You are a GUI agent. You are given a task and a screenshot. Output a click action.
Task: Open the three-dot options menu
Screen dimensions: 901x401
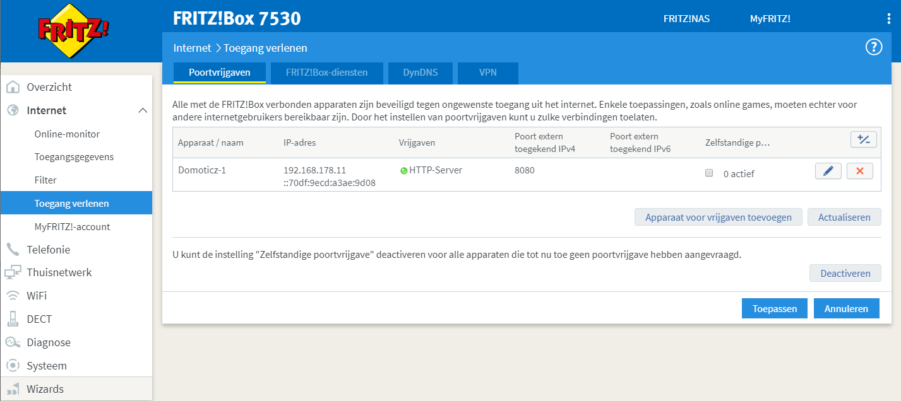(x=889, y=19)
